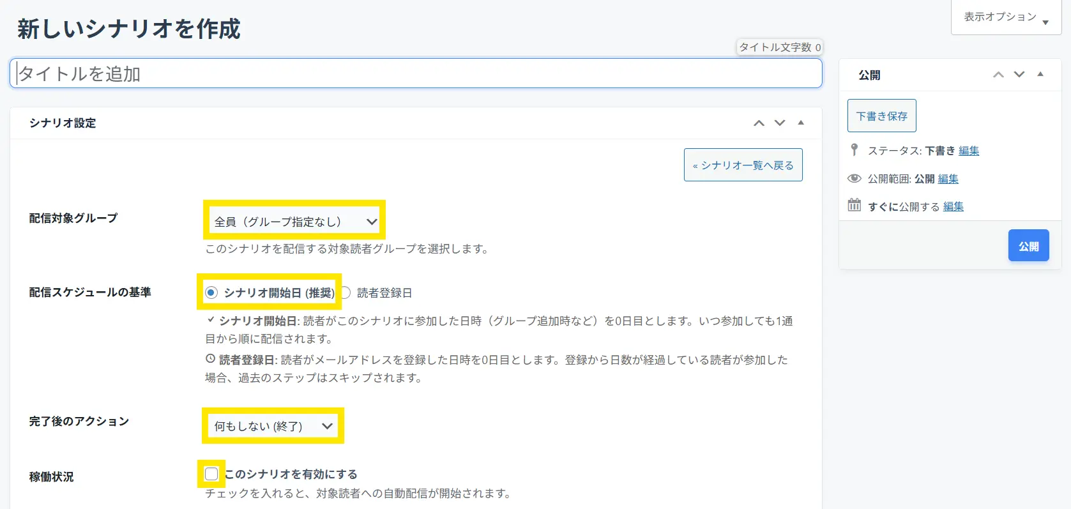Move the シナリオ設定 panel up
This screenshot has width=1071, height=509.
click(759, 123)
